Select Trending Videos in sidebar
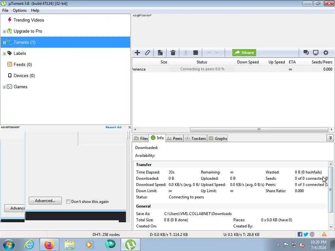 point(29,20)
